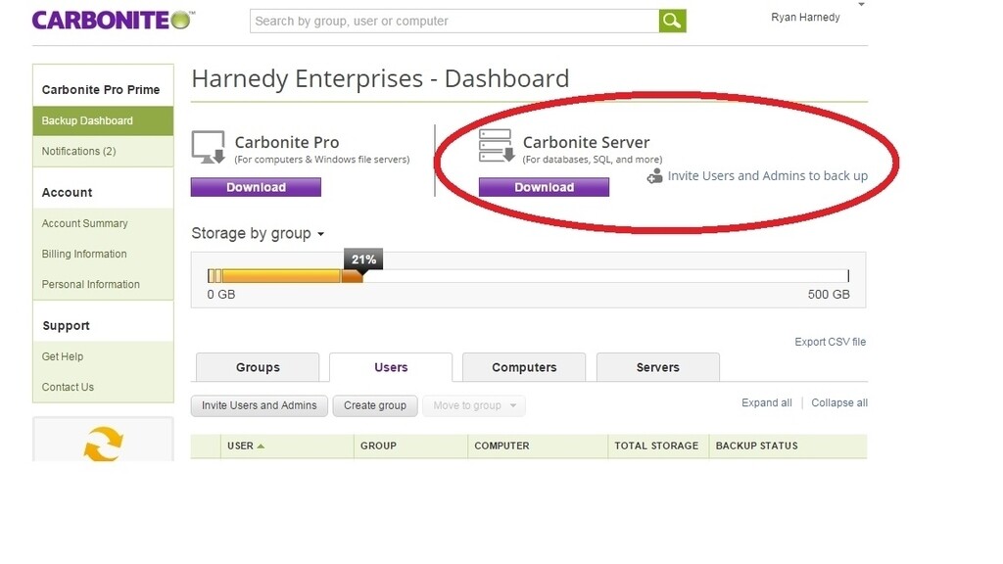Open the Export CSV file link

(828, 342)
